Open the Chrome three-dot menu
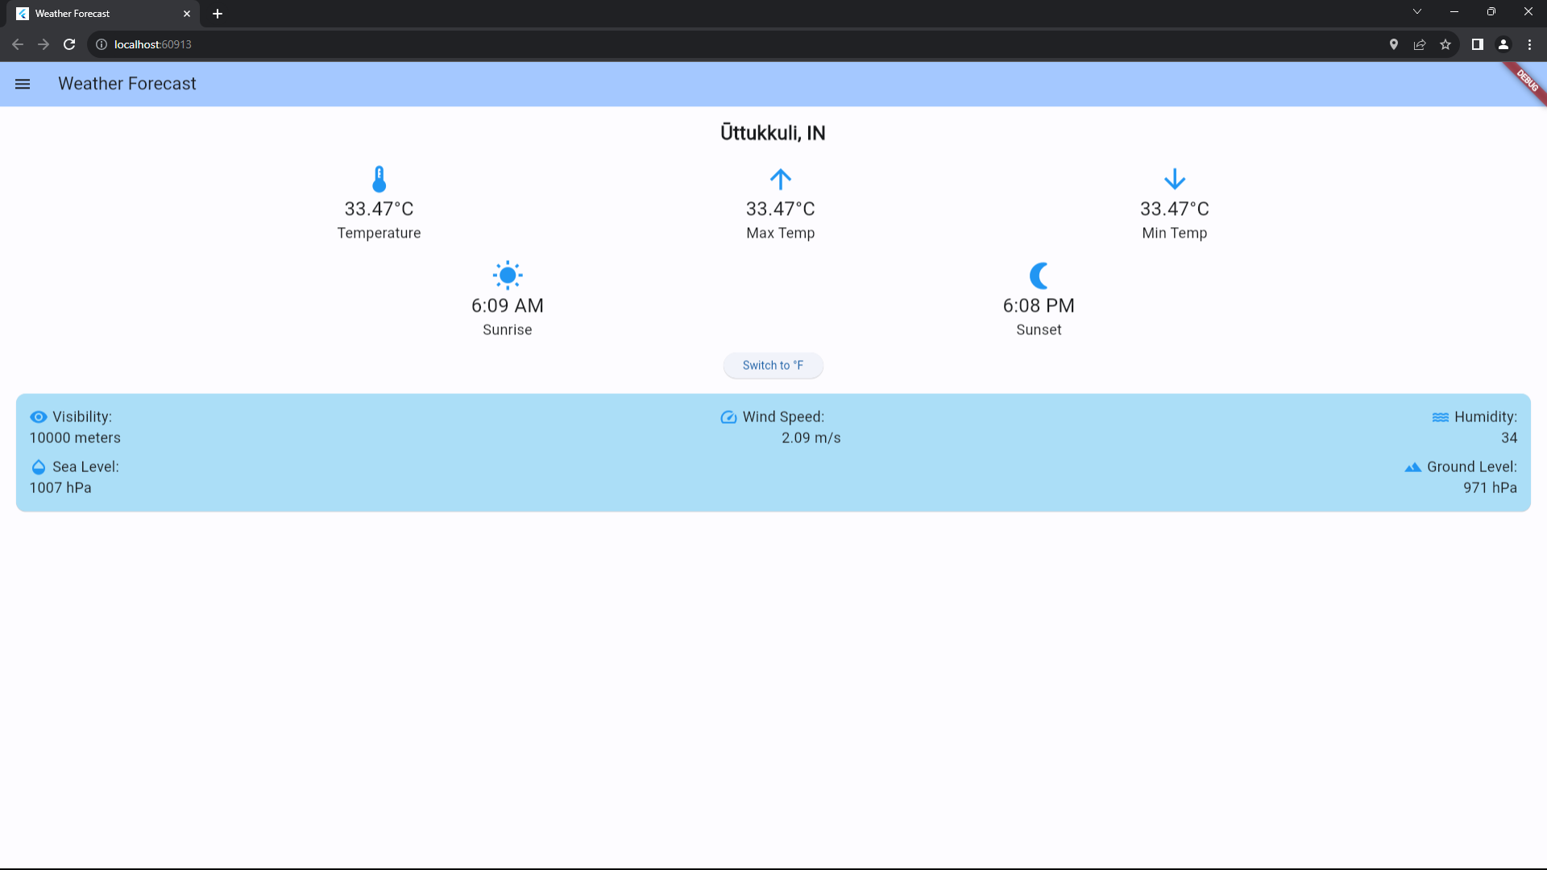This screenshot has height=870, width=1547. click(x=1529, y=44)
